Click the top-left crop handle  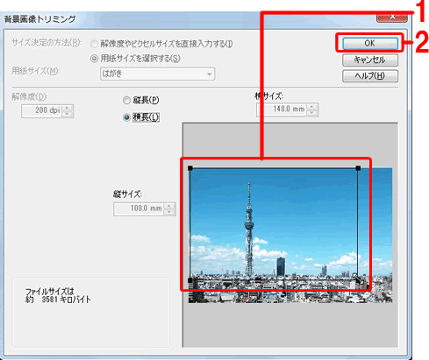point(190,168)
